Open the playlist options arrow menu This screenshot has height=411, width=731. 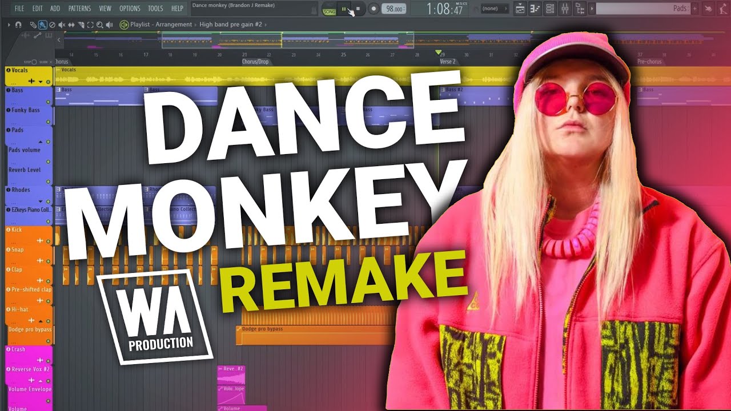[9, 25]
